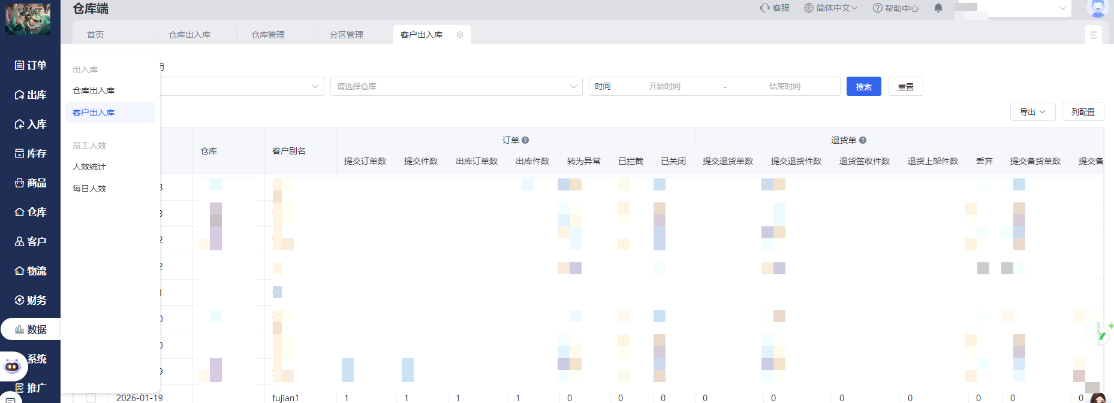
Task: Select 人效统计 in the submenu
Action: (x=89, y=166)
